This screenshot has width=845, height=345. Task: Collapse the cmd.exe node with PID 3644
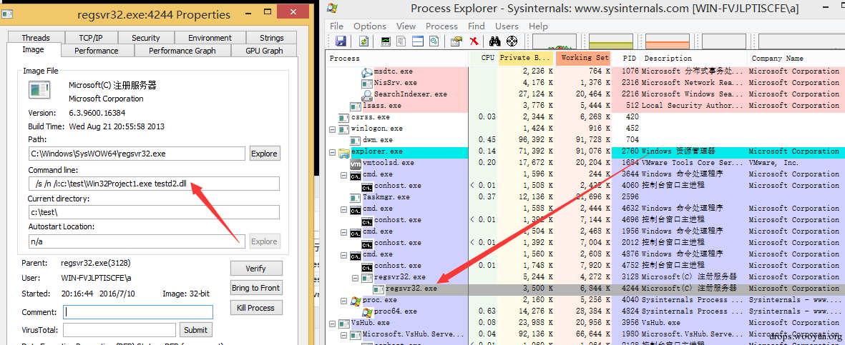[344, 175]
